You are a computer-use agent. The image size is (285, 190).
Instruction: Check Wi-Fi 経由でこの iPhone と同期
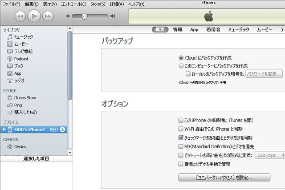click(x=181, y=129)
